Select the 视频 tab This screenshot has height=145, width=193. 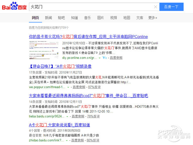coord(114,18)
